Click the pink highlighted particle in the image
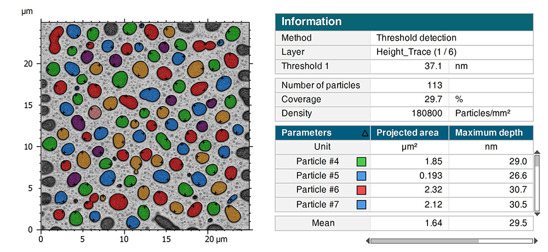The height and width of the screenshot is (252, 548). coord(95,112)
